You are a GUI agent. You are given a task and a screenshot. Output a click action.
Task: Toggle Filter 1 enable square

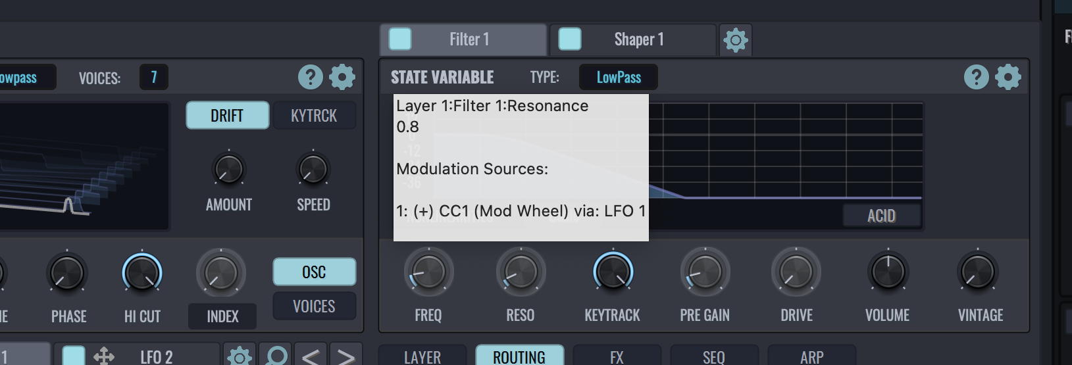(400, 39)
